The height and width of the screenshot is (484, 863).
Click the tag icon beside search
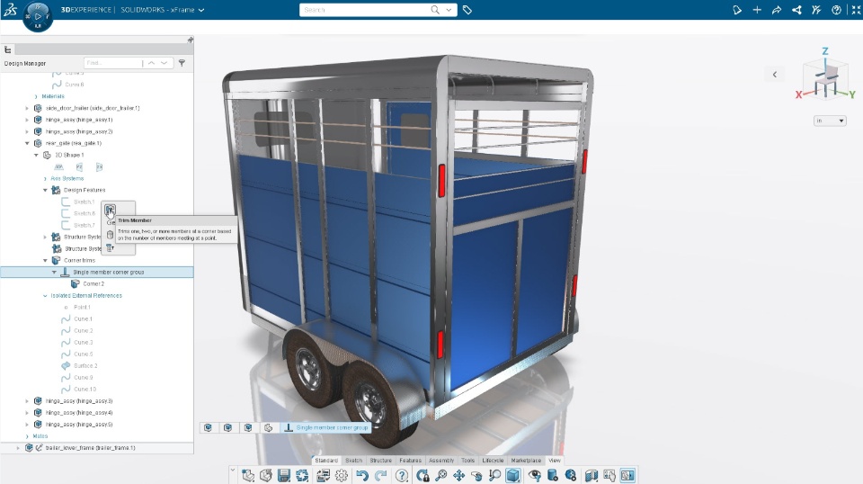click(467, 10)
